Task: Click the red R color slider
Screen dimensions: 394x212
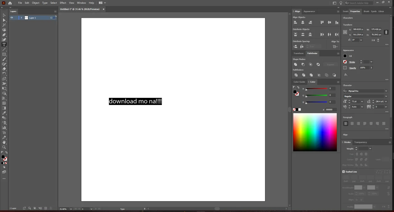Action: [316, 89]
